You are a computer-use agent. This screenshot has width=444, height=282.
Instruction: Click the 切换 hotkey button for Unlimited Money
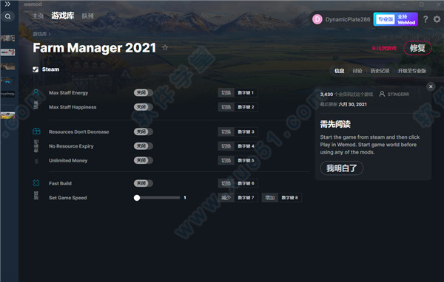point(226,160)
